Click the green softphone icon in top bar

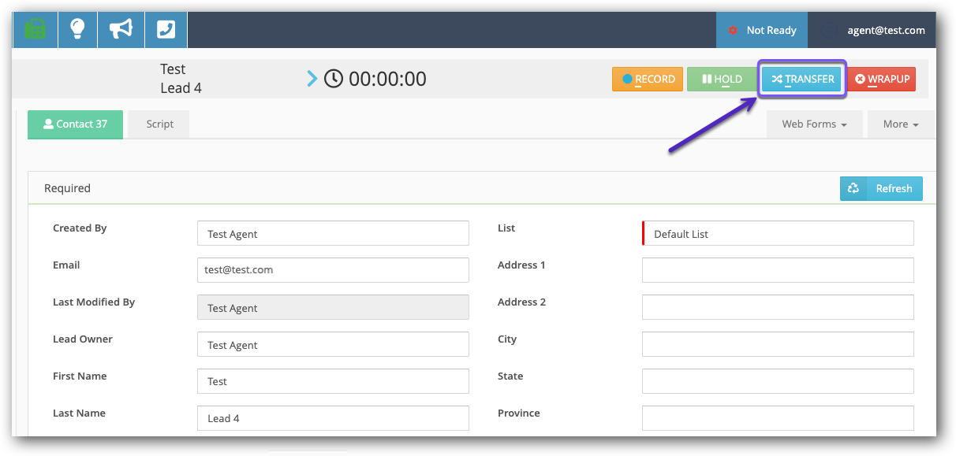pyautogui.click(x=35, y=30)
